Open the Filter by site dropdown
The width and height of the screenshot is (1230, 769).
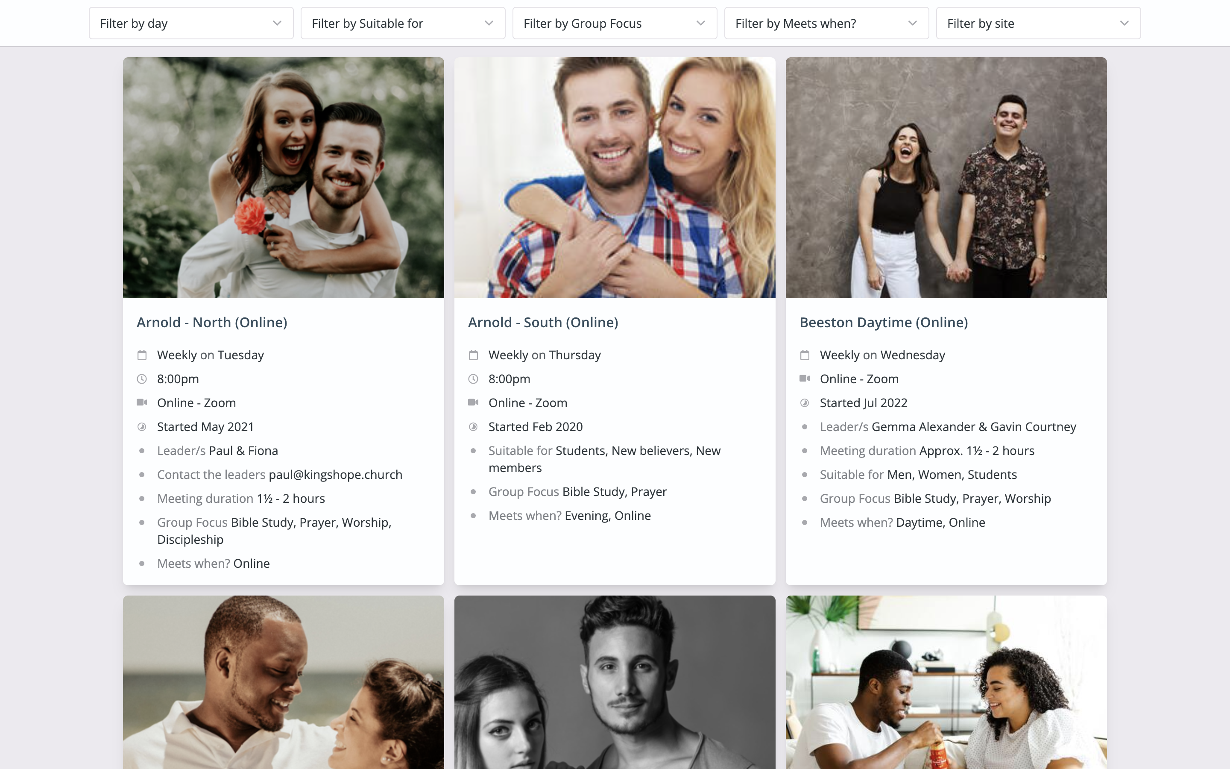tap(1038, 23)
